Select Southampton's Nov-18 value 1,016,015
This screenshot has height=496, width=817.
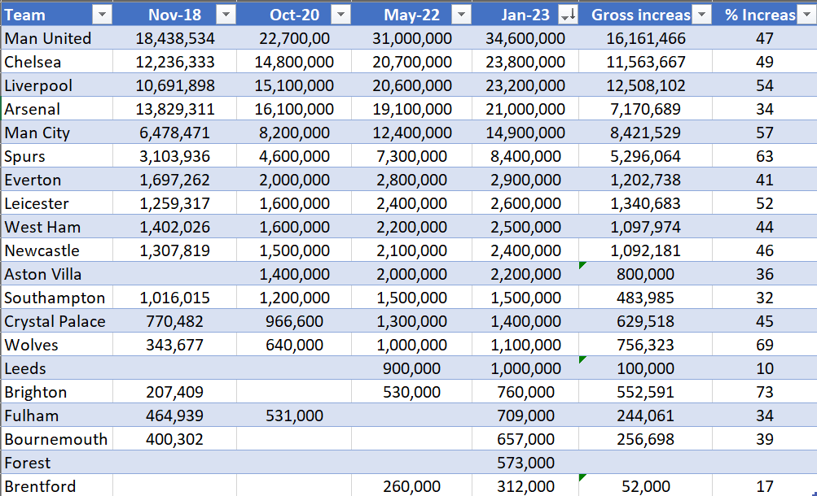[174, 298]
